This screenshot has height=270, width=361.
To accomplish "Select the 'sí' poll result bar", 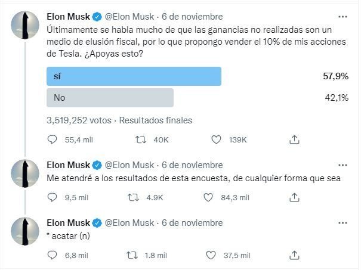I will 134,76.
